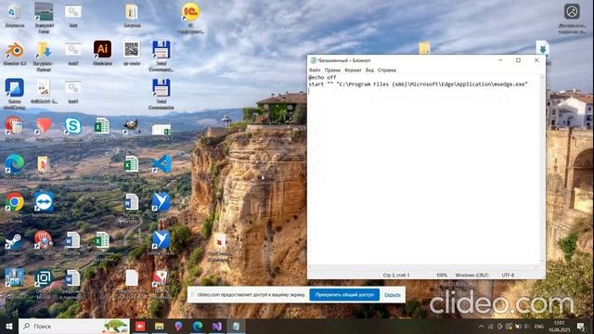Click the 100% zoom status entry
Screen dimensions: 594x334
(x=442, y=275)
